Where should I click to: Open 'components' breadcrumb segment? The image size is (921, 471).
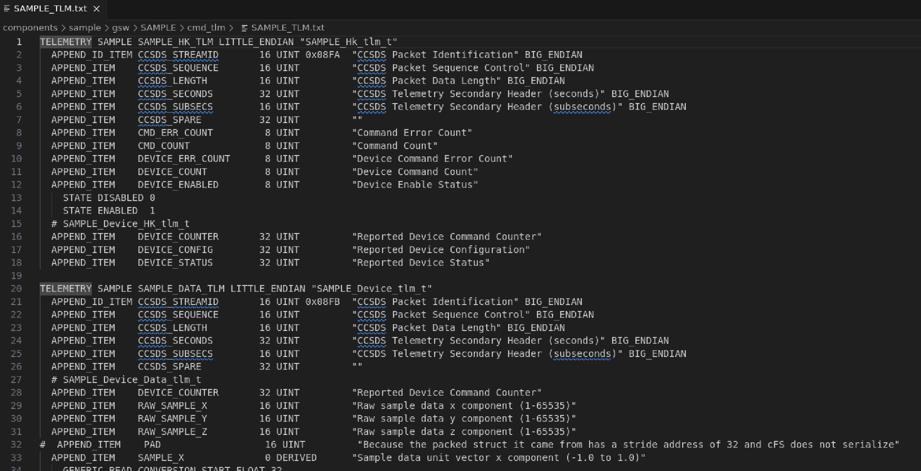click(30, 28)
